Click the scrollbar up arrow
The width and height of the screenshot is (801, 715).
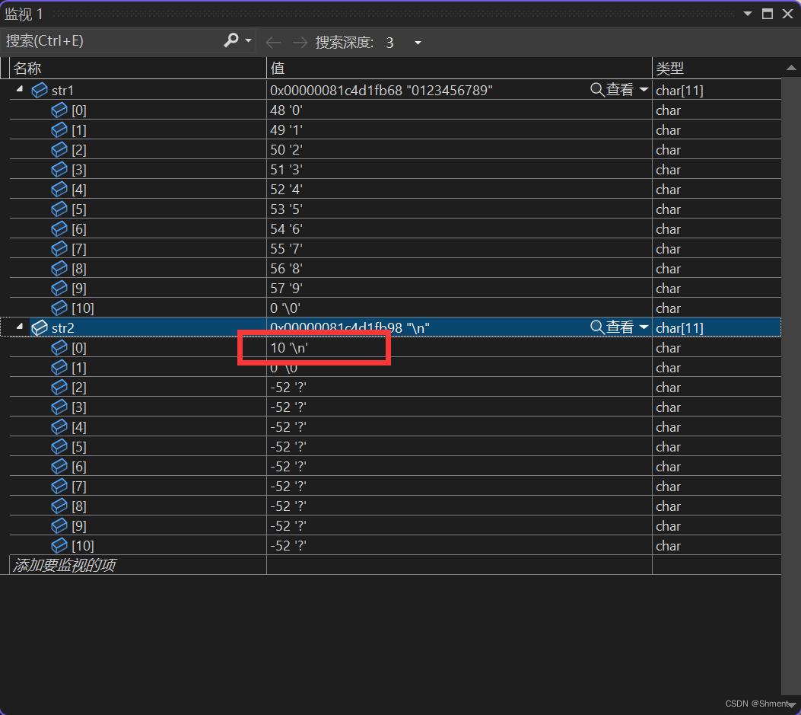pyautogui.click(x=791, y=68)
